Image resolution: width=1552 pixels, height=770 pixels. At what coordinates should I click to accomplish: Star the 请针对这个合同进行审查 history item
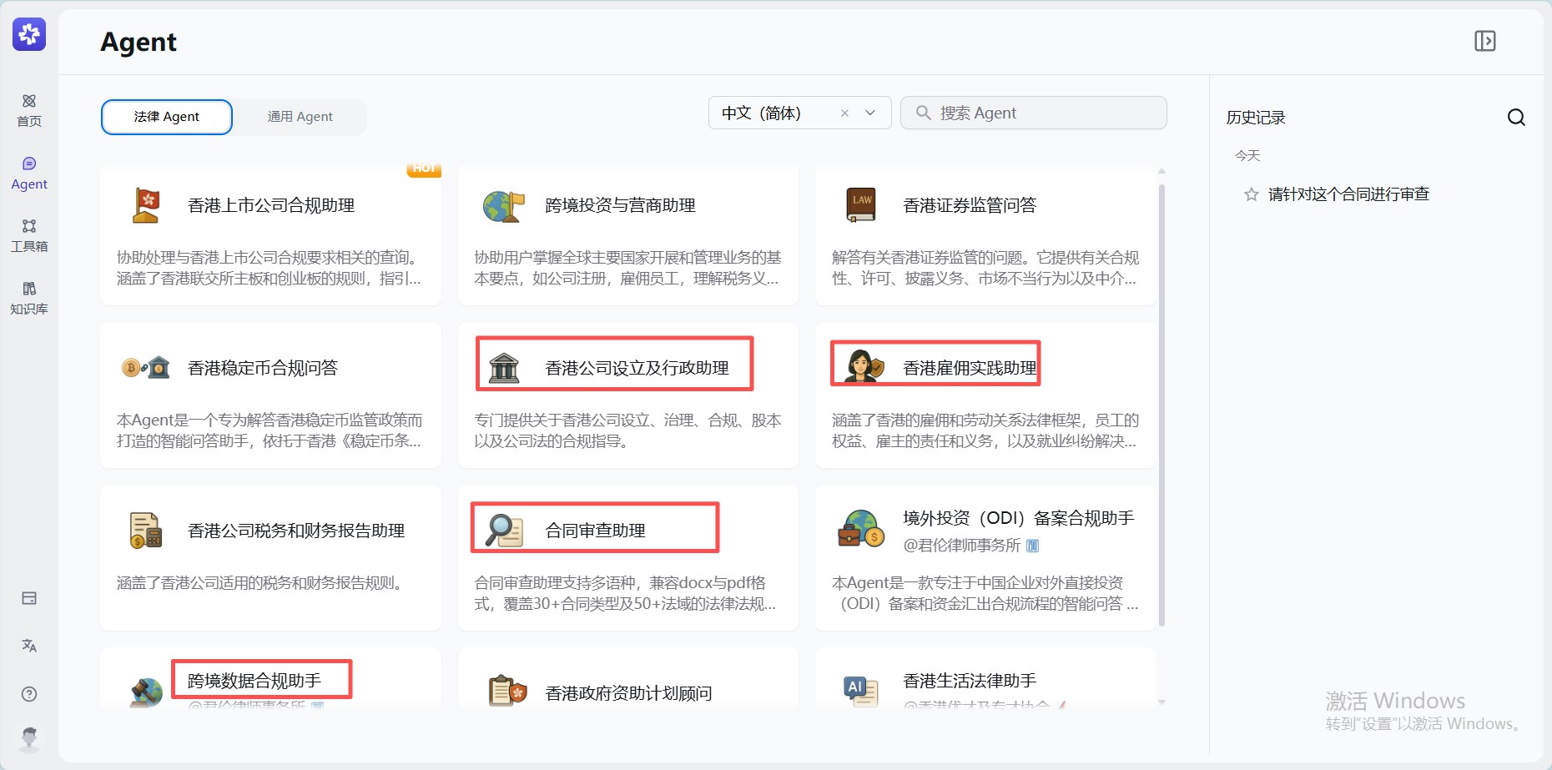(1251, 194)
